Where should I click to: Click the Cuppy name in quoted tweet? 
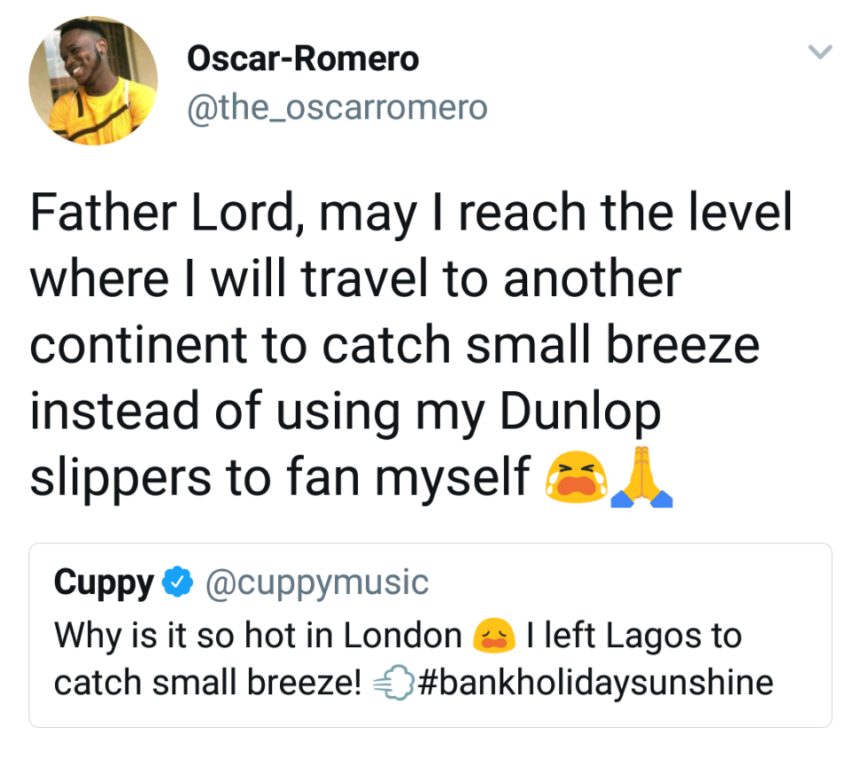(x=104, y=583)
